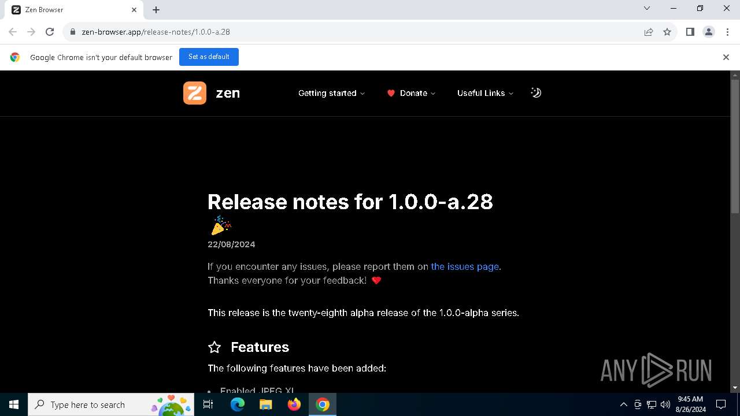
Task: View site information lock icon
Action: pyautogui.click(x=73, y=32)
